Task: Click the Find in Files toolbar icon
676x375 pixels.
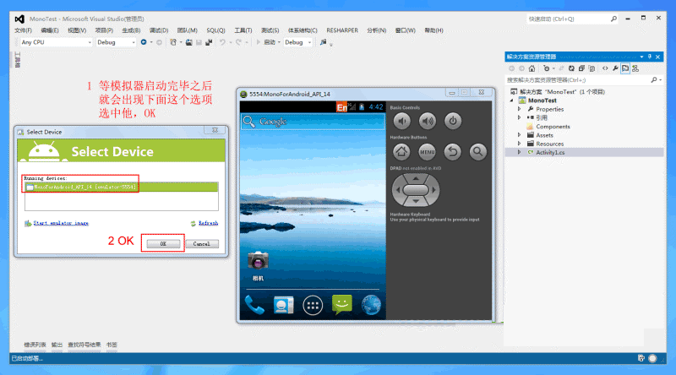Action: [323, 42]
